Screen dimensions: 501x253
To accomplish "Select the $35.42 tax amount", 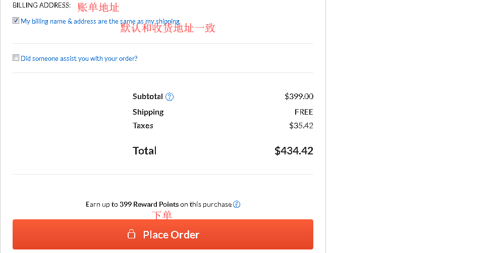I will click(x=301, y=125).
